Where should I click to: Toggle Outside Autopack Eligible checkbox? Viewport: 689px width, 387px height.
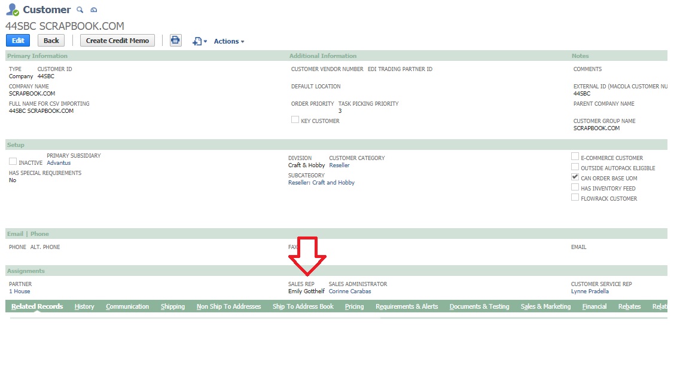pyautogui.click(x=575, y=167)
